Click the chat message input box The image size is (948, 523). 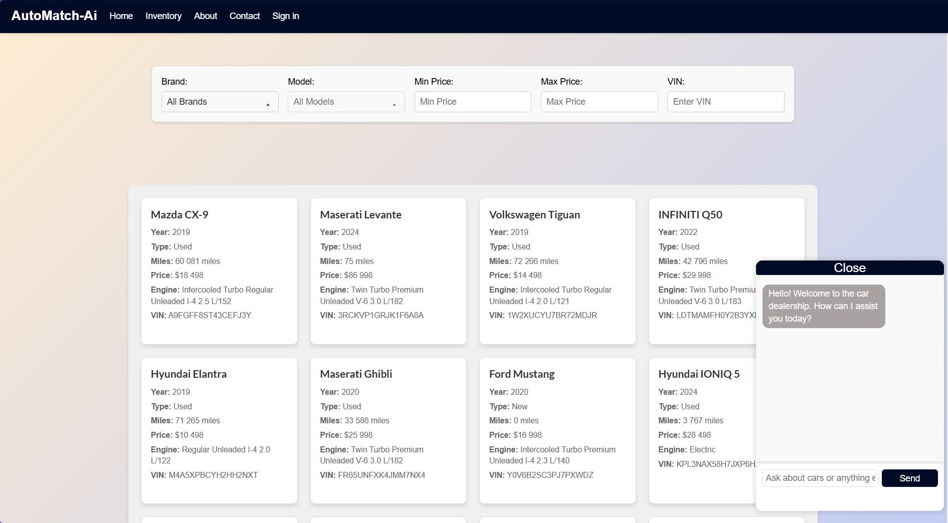pyautogui.click(x=820, y=478)
